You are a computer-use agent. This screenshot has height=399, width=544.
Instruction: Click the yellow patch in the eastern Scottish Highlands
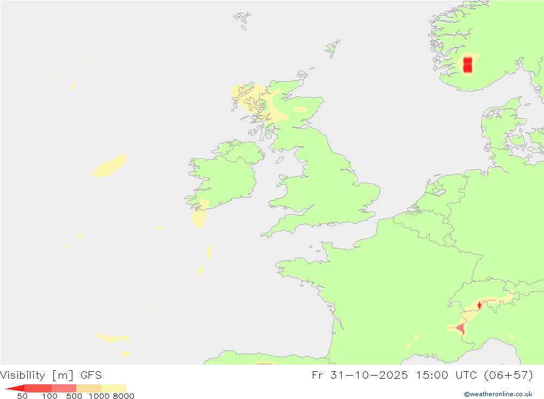300,110
